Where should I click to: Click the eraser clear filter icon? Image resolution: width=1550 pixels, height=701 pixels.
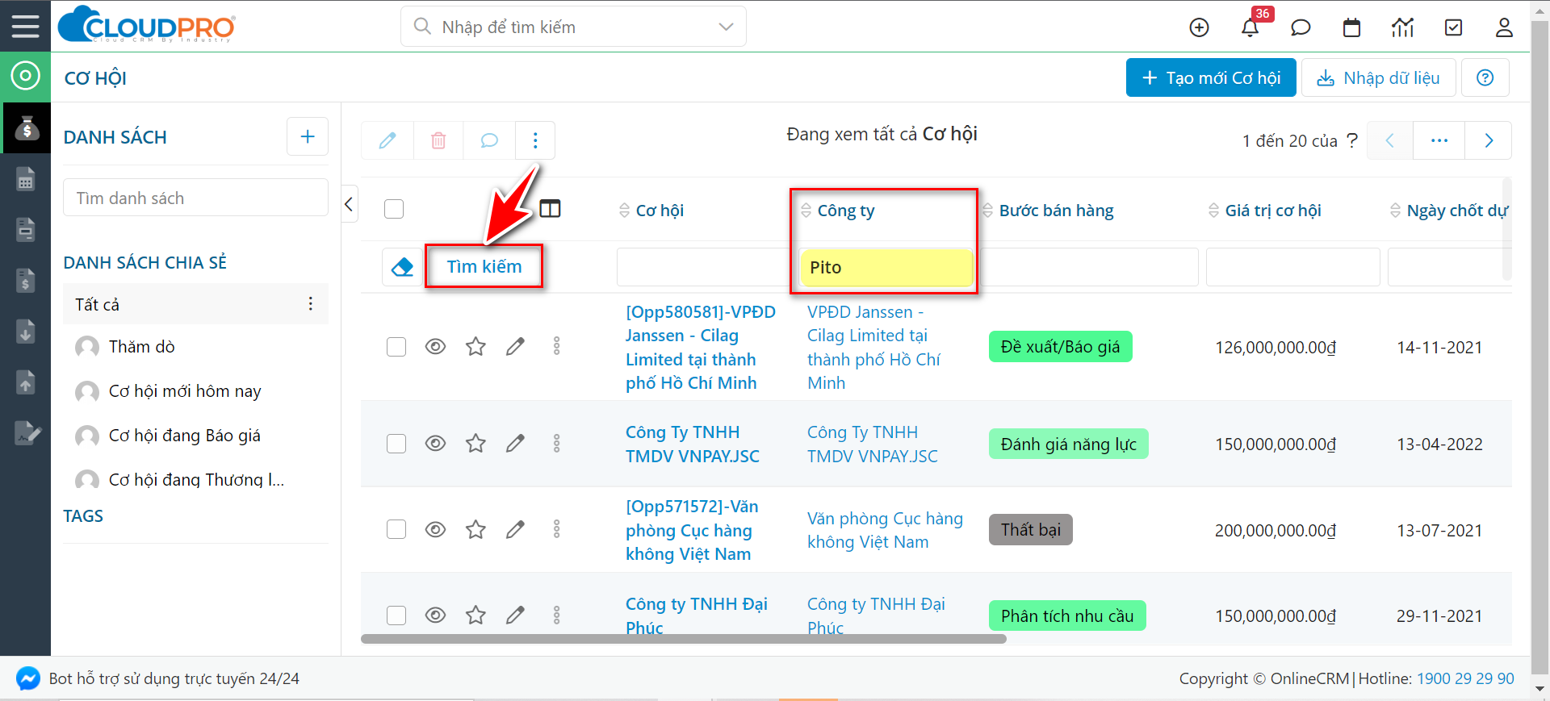tap(402, 267)
